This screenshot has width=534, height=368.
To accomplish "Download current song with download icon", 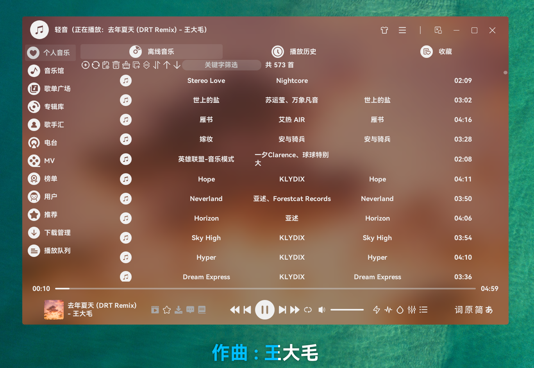I will pos(179,310).
